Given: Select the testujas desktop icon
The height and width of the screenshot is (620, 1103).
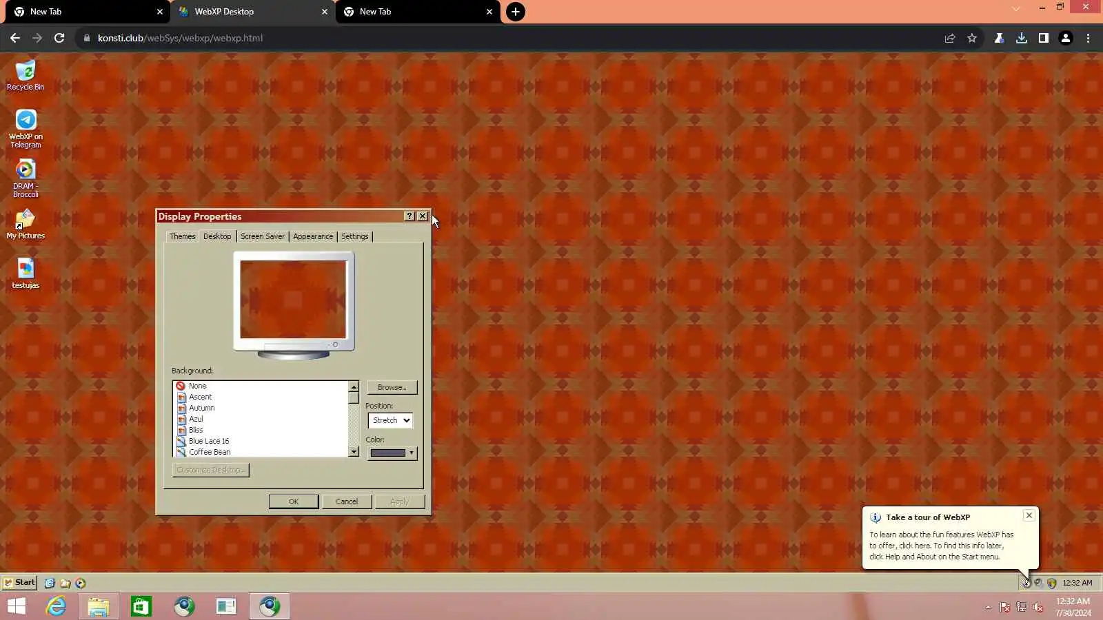Looking at the screenshot, I should pyautogui.click(x=26, y=273).
